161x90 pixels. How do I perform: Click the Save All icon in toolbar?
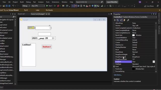9,6
